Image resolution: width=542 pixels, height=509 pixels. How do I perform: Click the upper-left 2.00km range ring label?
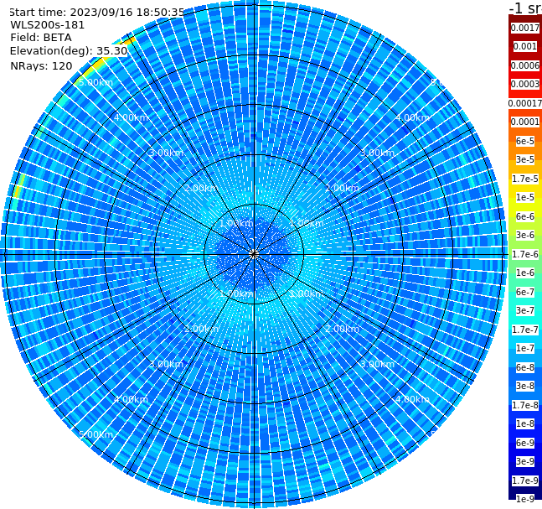[201, 188]
